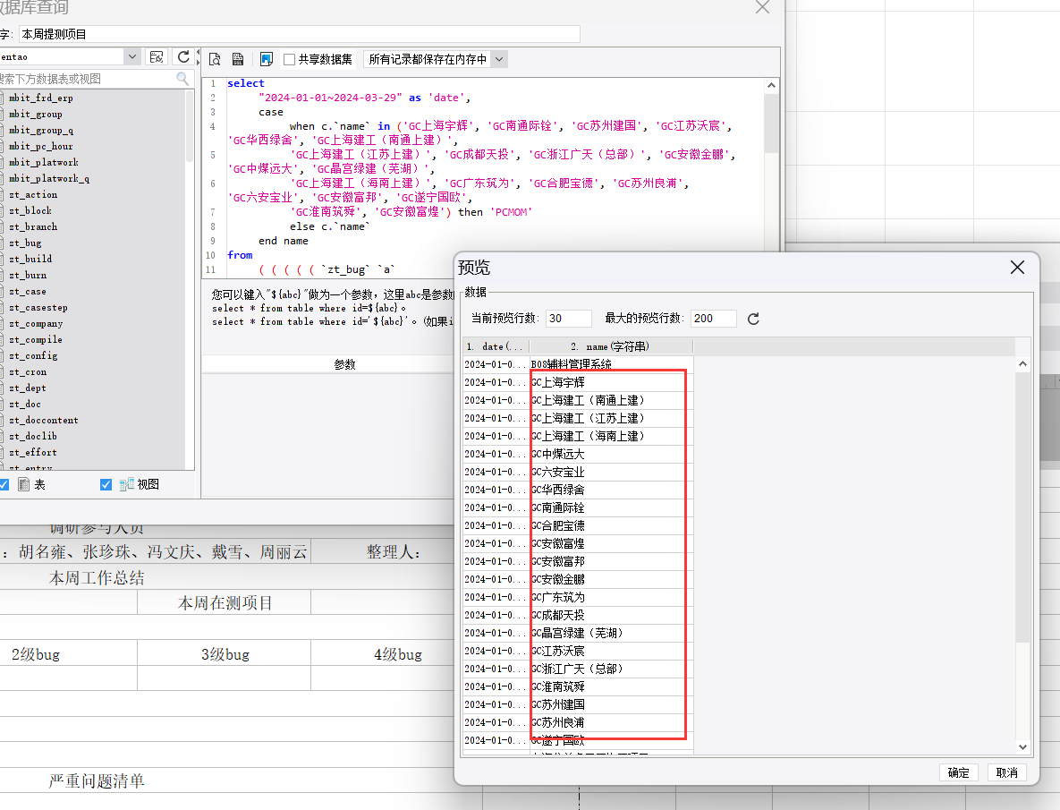Select the mbit_group_q table
This screenshot has width=1060, height=810.
[x=40, y=131]
